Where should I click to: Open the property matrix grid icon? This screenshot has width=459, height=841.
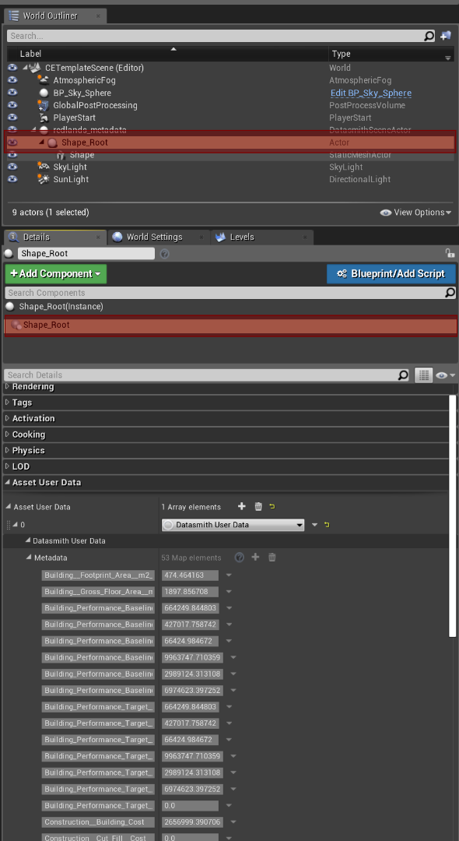424,375
